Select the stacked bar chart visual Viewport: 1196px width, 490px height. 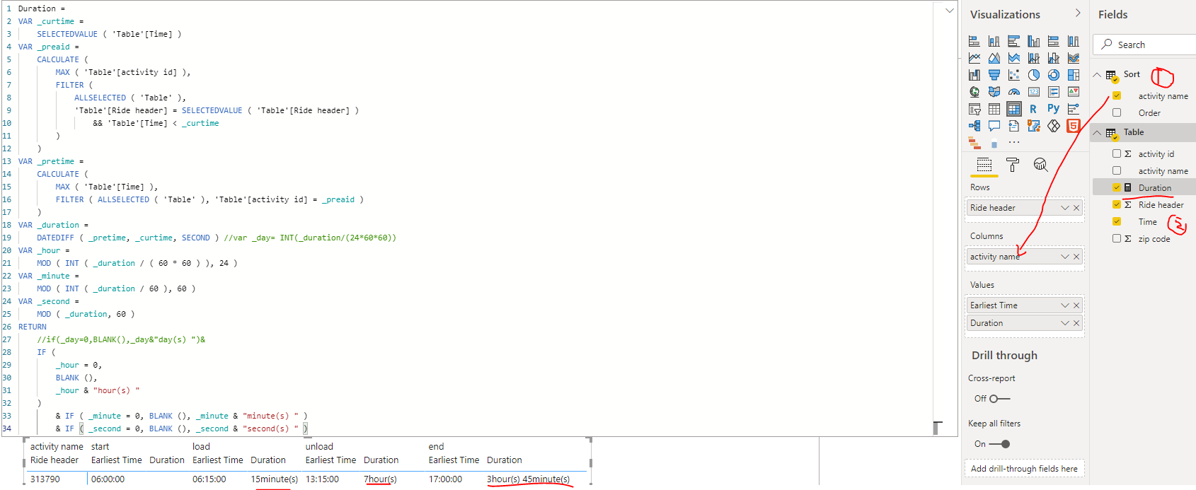974,41
